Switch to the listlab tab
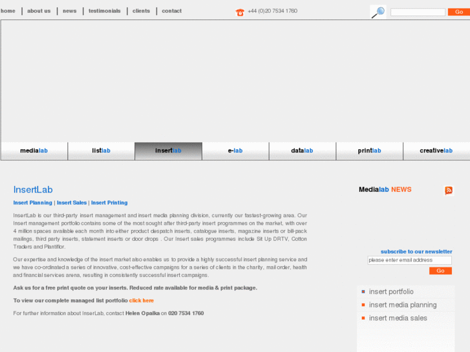This screenshot has height=352, width=470. point(101,151)
